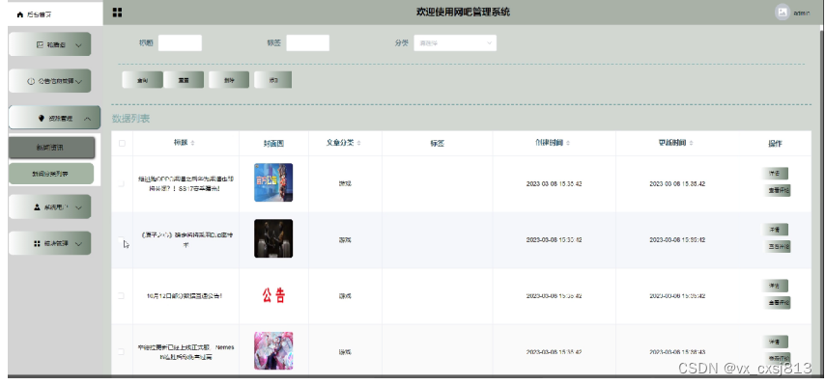Click the 删除 delete button
The width and height of the screenshot is (826, 385).
(x=229, y=80)
